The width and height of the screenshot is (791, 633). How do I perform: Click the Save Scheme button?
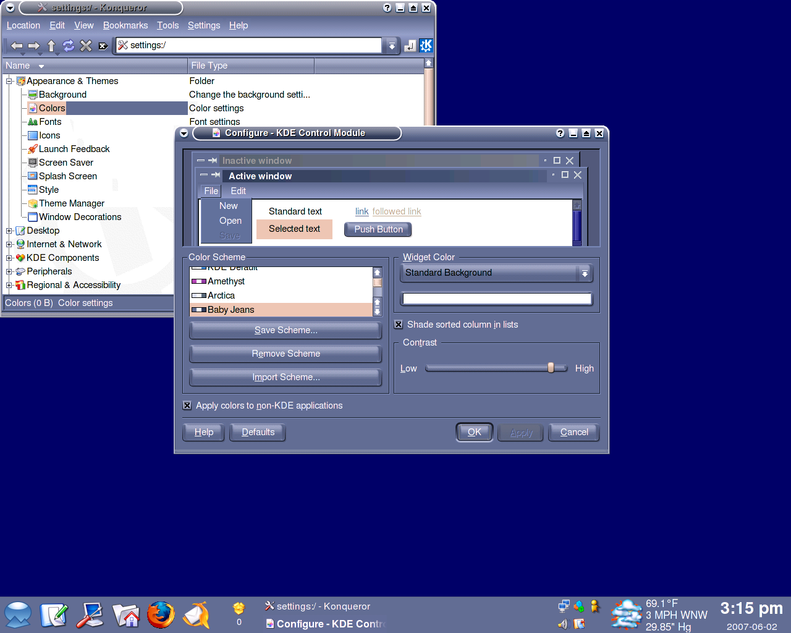click(x=286, y=330)
